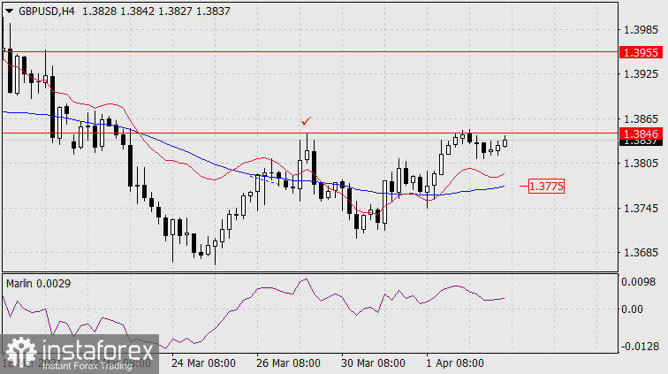Select the 1.3955 red price label

tap(641, 52)
